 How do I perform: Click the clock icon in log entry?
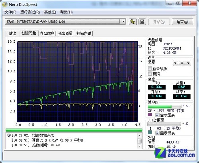(9, 135)
